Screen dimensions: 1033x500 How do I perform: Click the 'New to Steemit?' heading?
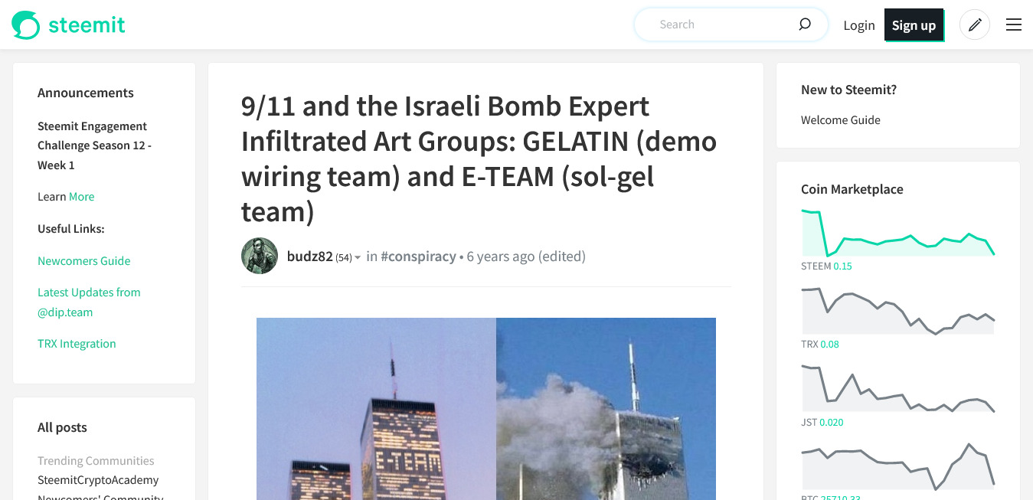click(848, 90)
